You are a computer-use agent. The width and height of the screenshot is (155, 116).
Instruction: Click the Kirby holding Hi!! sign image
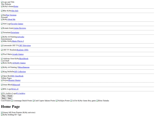pos(11,115)
